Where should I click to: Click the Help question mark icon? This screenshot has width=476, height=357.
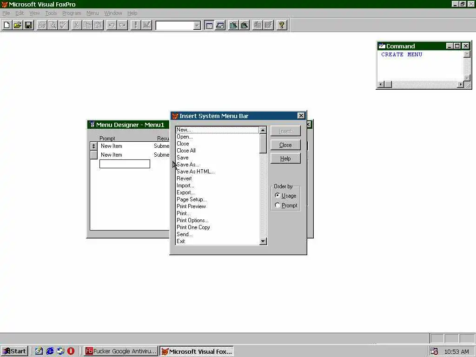point(281,25)
